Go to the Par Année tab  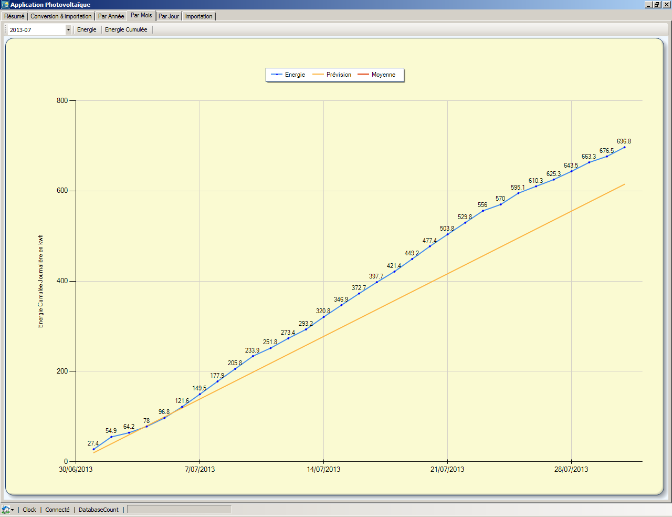[111, 16]
